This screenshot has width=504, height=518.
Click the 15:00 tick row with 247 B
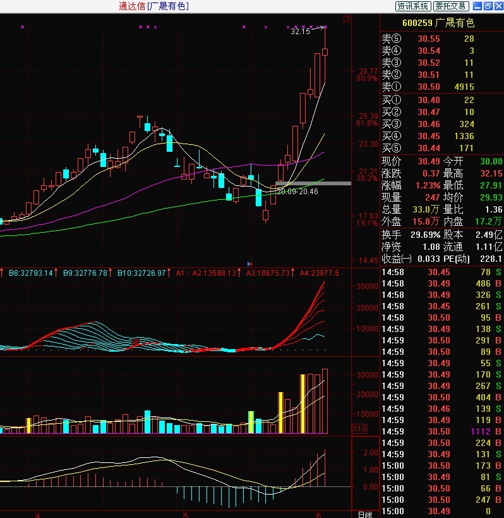pyautogui.click(x=442, y=500)
